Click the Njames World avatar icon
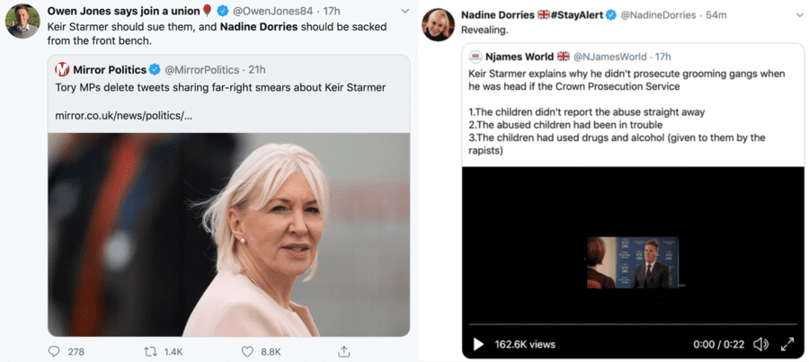Image resolution: width=809 pixels, height=362 pixels. pos(476,57)
